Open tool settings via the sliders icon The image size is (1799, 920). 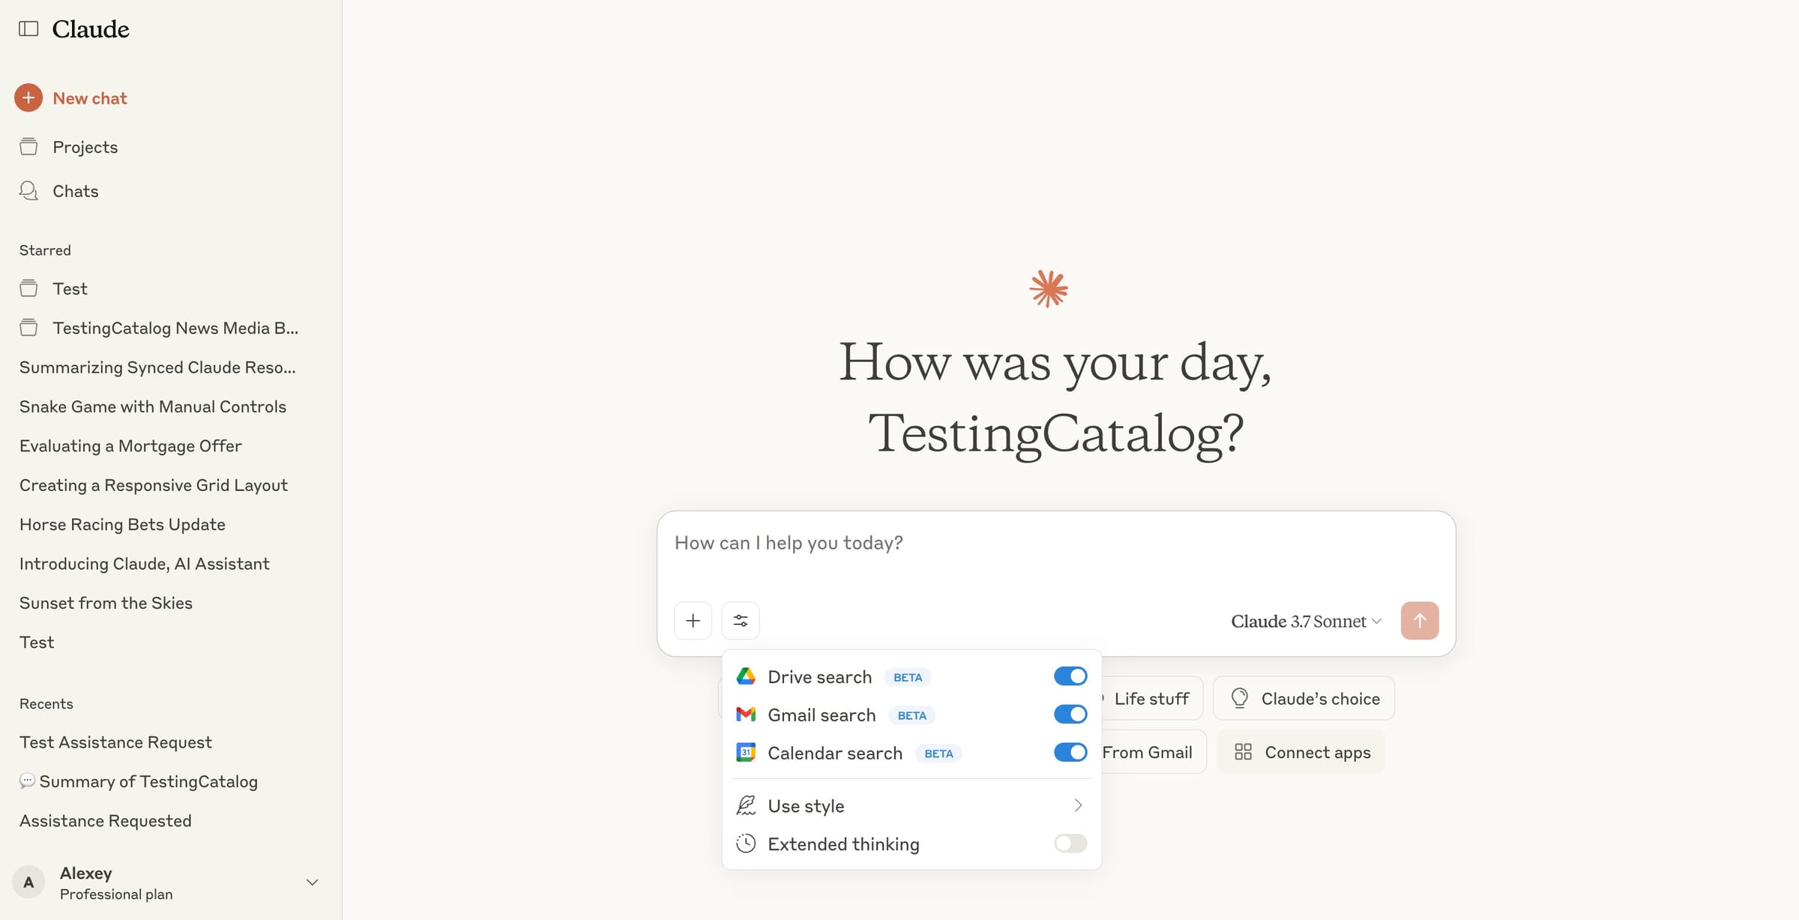741,620
